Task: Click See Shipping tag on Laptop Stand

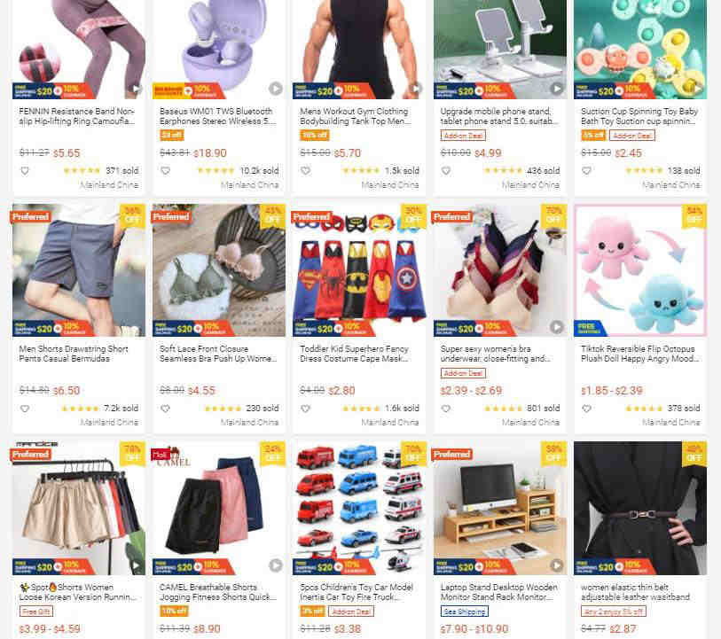Action: pyautogui.click(x=465, y=612)
